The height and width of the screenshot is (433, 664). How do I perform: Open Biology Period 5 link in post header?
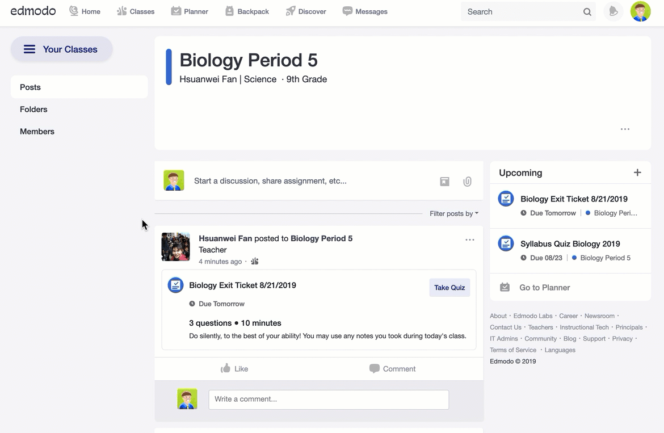click(321, 238)
